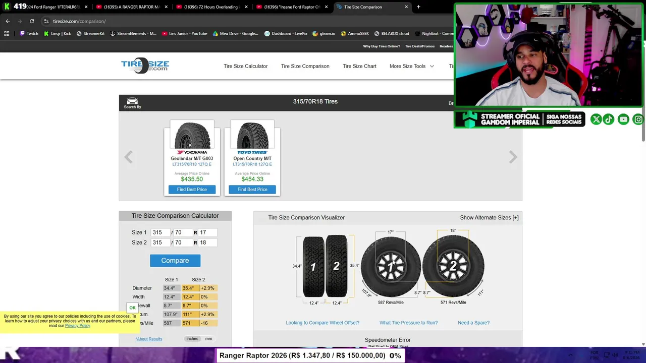
Task: Open the StreamElements bookmark
Action: pos(133,34)
